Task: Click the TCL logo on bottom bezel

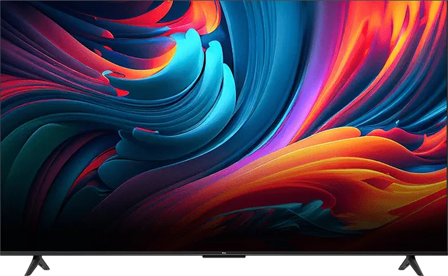Action: (x=224, y=253)
